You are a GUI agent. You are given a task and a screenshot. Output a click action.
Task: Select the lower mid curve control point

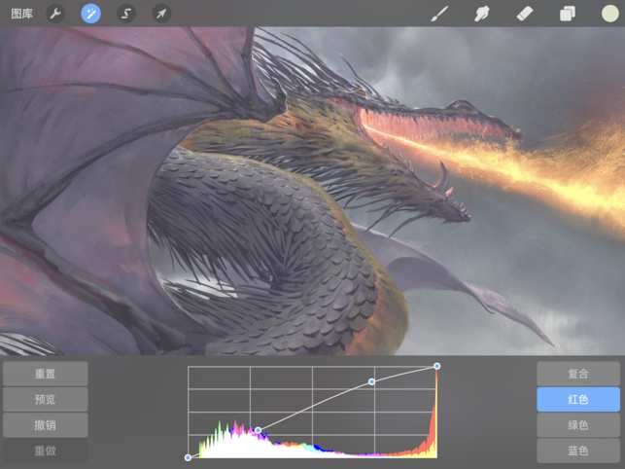[259, 430]
